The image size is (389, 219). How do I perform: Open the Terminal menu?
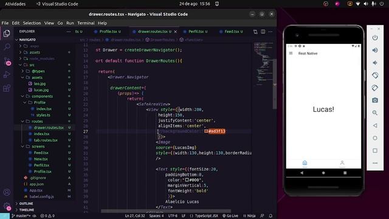coord(86,23)
